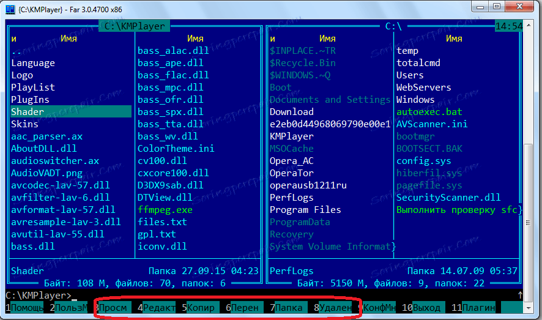Select Documents and Settings folder

coord(330,100)
